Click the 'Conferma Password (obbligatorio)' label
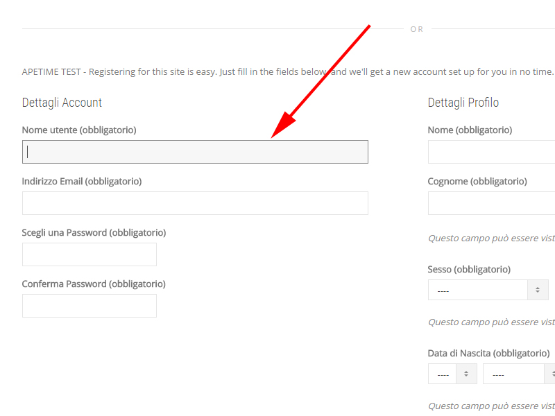This screenshot has width=555, height=416. coord(94,284)
